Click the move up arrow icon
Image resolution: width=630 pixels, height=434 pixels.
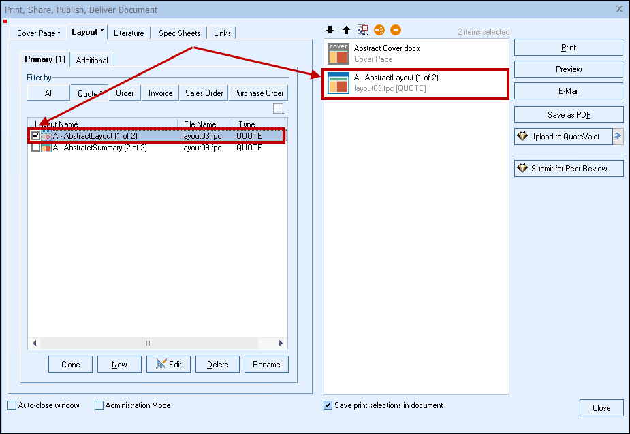coord(346,30)
